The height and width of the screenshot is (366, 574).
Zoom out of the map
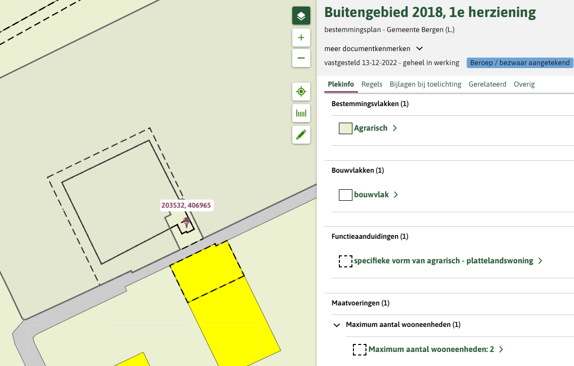click(x=301, y=58)
